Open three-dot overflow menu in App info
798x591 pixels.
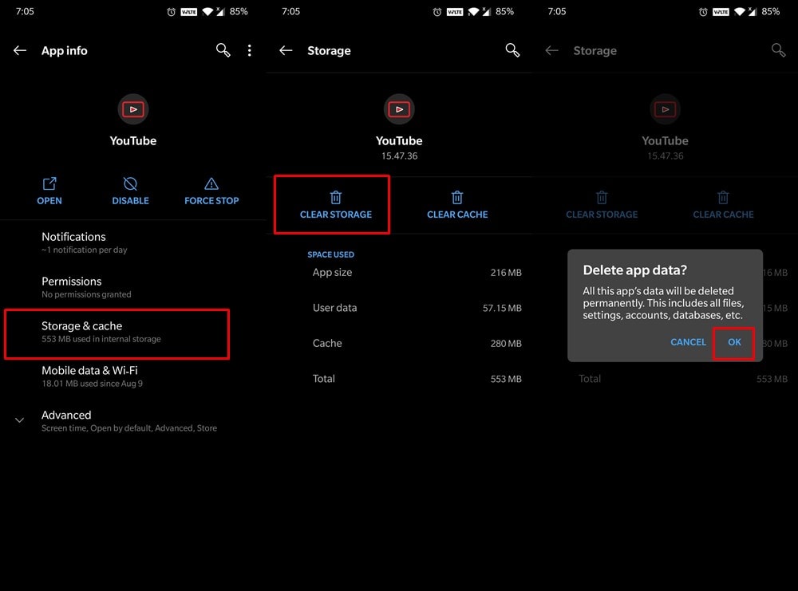249,50
